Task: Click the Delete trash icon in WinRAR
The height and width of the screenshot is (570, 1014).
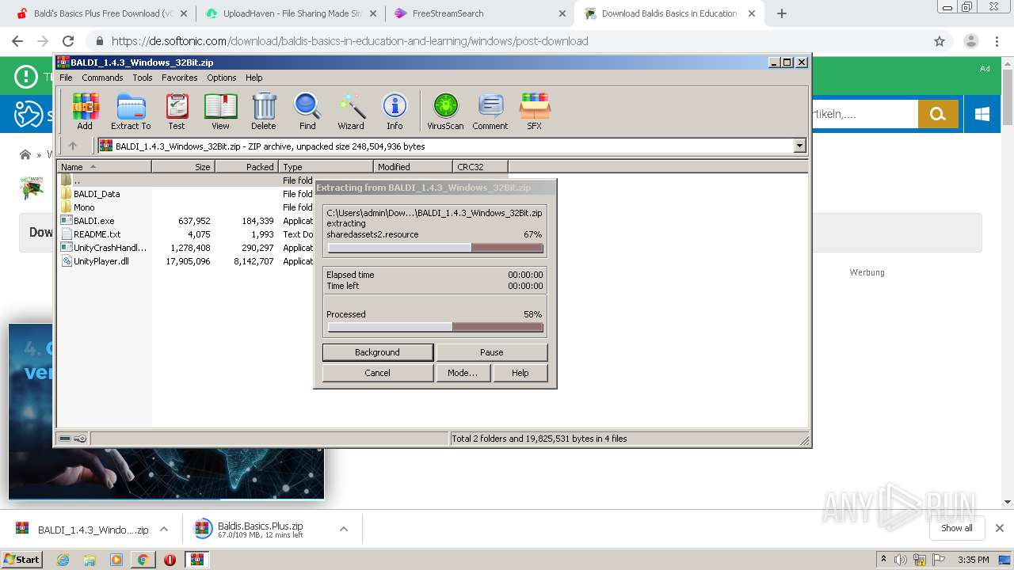Action: [264, 111]
